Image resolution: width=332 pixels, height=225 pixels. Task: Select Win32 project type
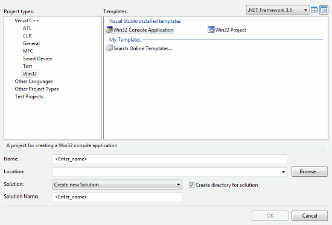30,74
